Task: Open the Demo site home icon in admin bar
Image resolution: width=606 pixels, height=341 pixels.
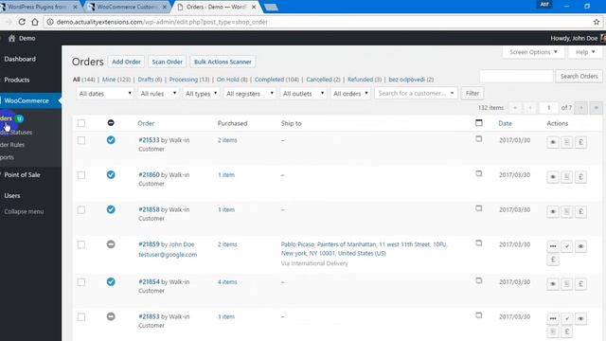Action: [11, 38]
